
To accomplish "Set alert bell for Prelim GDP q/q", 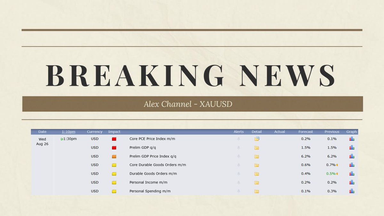I will point(239,148).
